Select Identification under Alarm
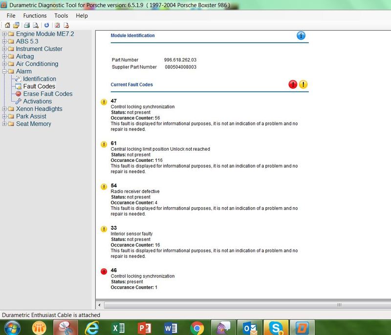The image size is (391, 335). coord(40,79)
